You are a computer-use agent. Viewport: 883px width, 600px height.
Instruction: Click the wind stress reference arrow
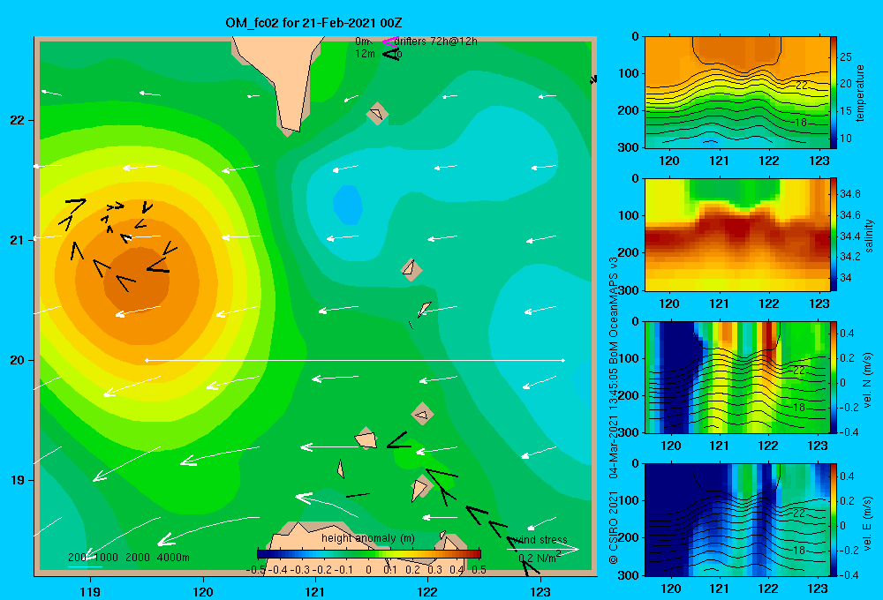[543, 550]
